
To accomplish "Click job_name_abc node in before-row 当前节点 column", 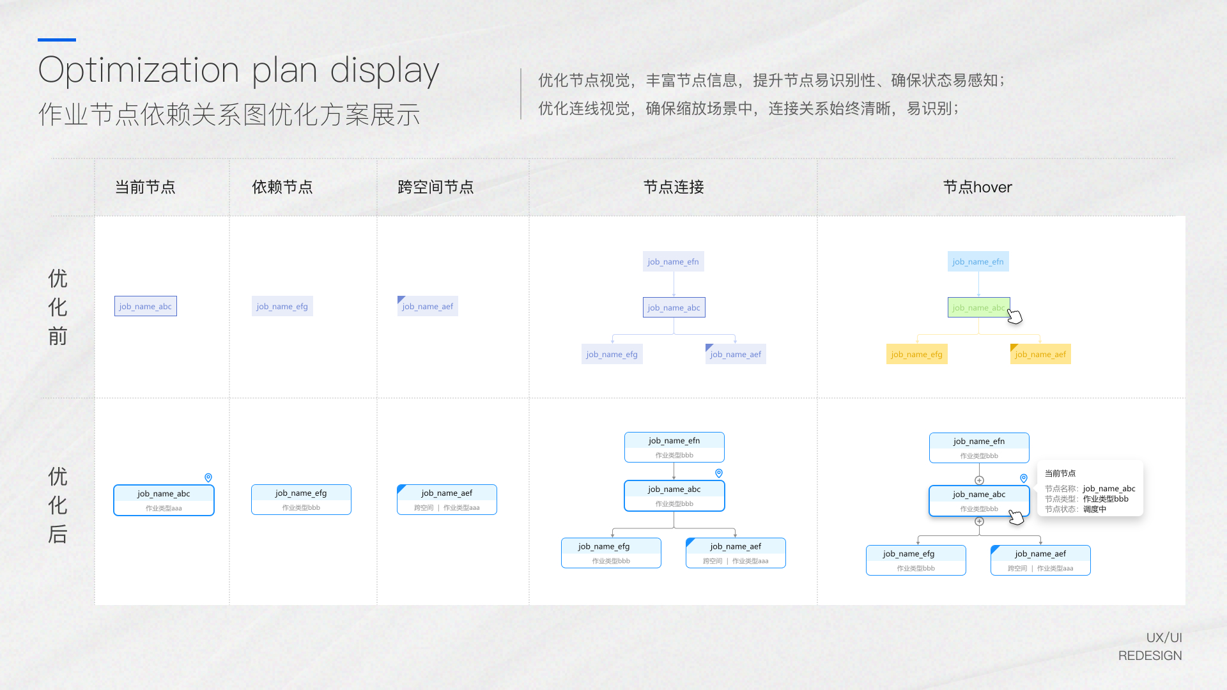I will pos(145,306).
